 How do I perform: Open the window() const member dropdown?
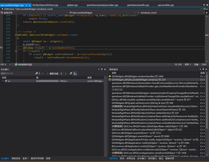(x=171, y=13)
